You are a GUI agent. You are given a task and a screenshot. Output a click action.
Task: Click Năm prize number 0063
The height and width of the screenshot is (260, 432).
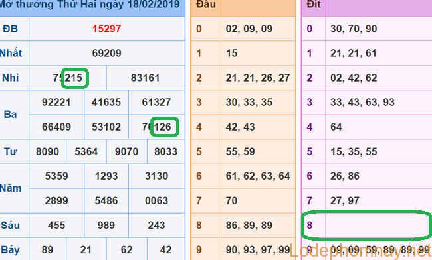point(156,200)
